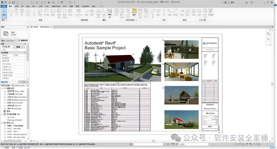277x149 pixels.
Task: Switch to the 插入 (Insert) ribbon tab
Action: [x=34, y=6]
